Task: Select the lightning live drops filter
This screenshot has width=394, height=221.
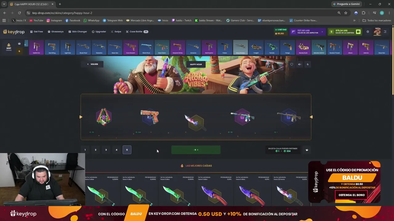Action: (19, 51)
